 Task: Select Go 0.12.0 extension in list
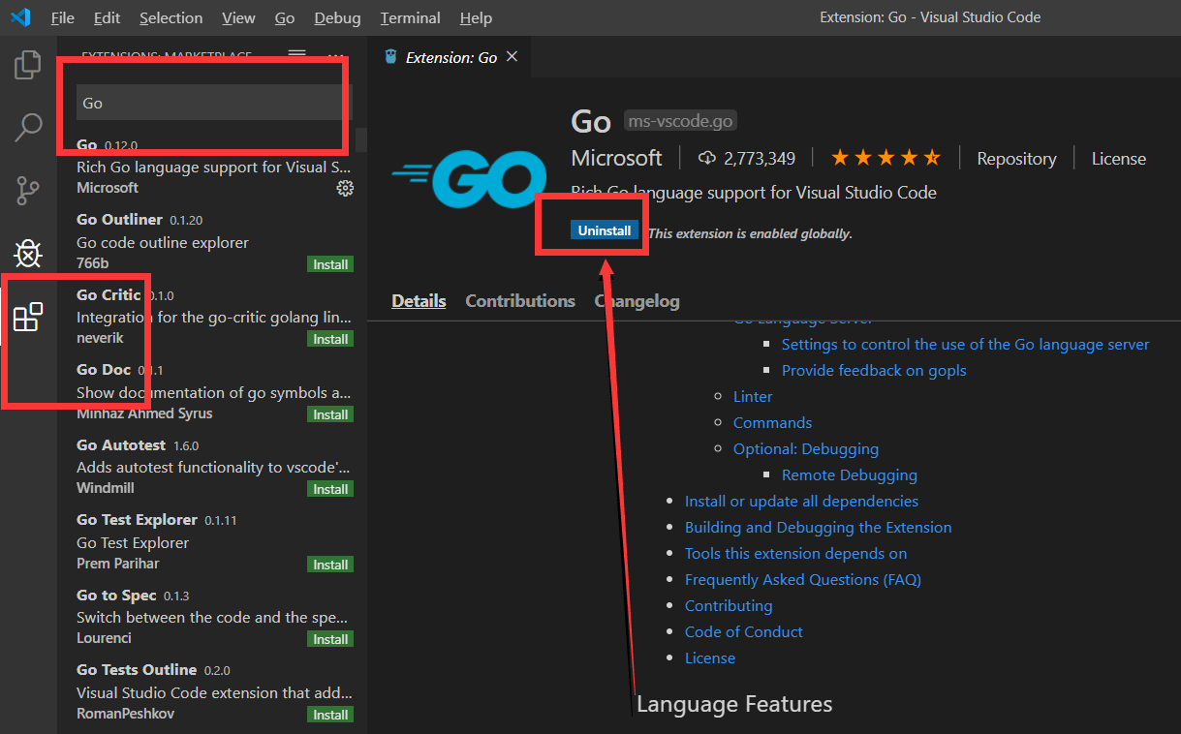(x=213, y=166)
